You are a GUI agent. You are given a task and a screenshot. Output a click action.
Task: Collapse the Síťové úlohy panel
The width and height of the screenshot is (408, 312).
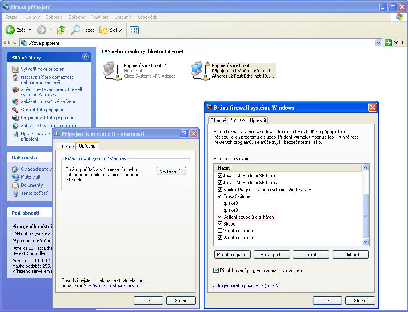coord(85,57)
